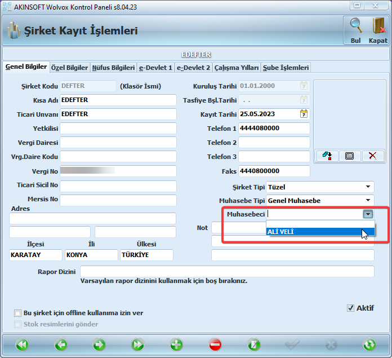Click the greyed-out save checkmark icon
The height and width of the screenshot is (358, 392).
[292, 344]
